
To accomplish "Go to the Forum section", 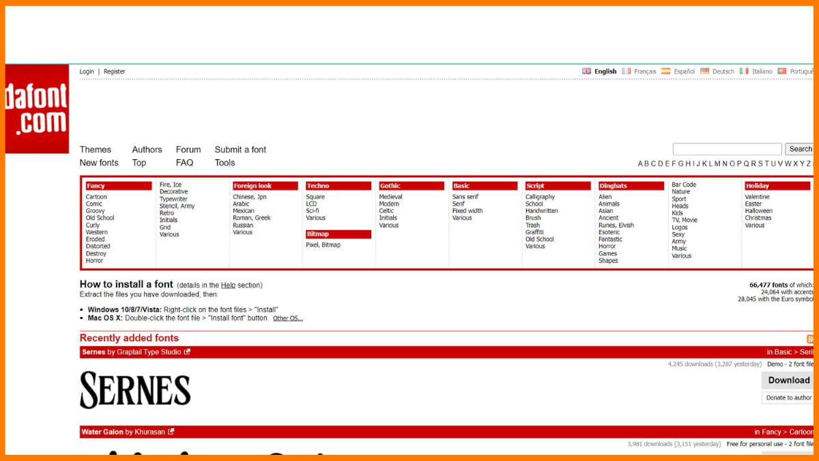I will [x=188, y=150].
